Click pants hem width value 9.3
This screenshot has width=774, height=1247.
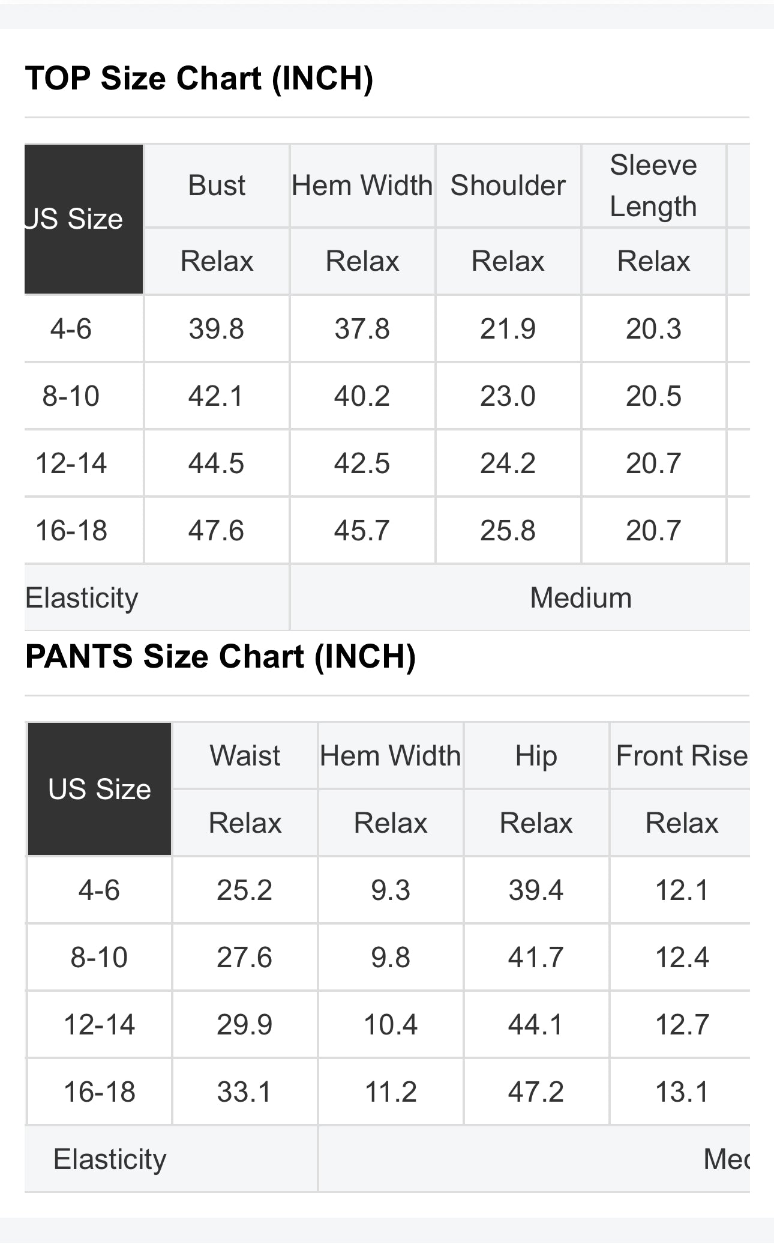coord(391,890)
